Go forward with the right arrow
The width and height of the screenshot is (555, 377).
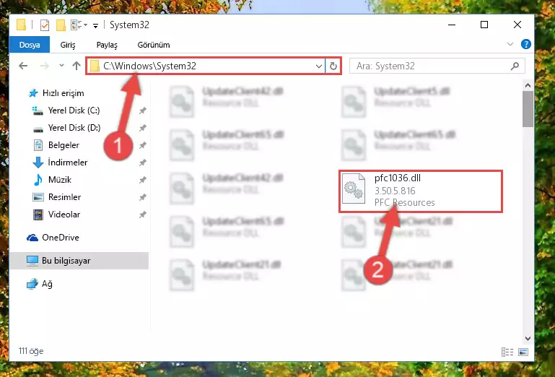tap(45, 66)
